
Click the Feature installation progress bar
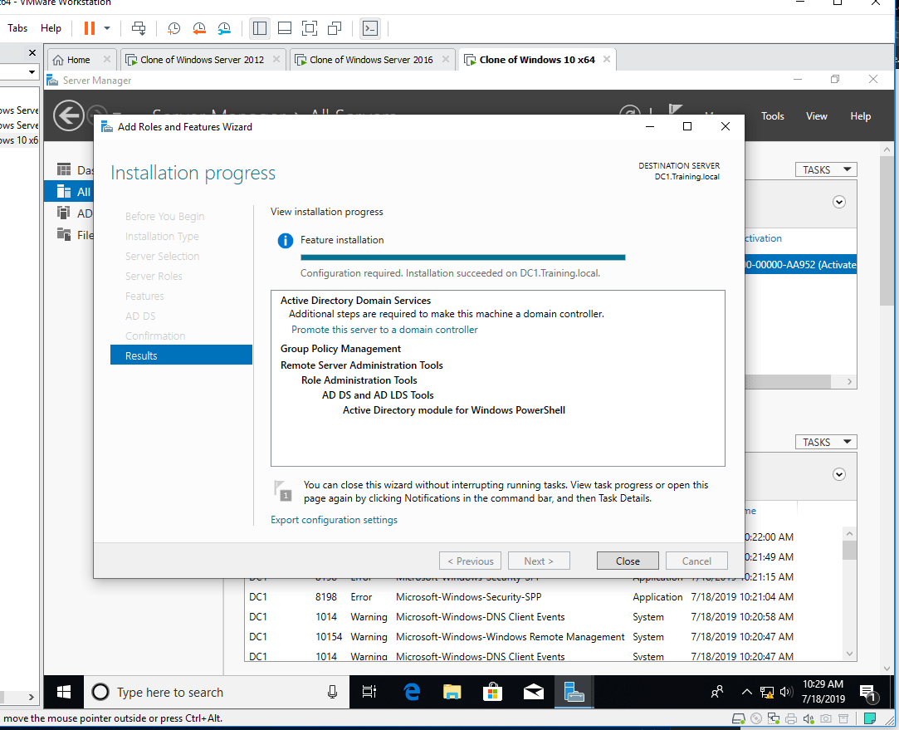click(462, 257)
